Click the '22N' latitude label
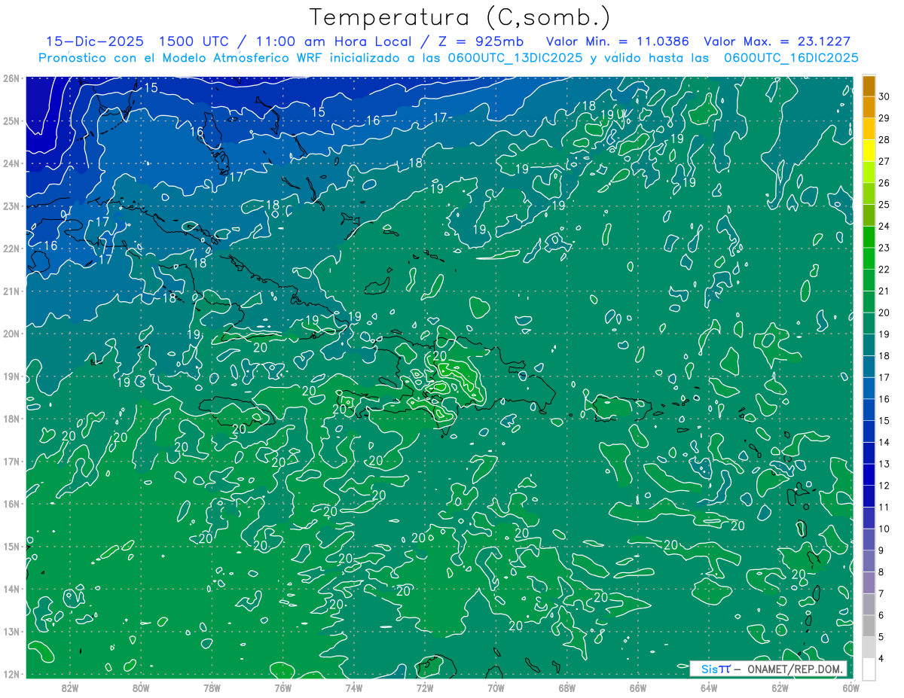Screen dimensions: 904x698 pyautogui.click(x=11, y=248)
